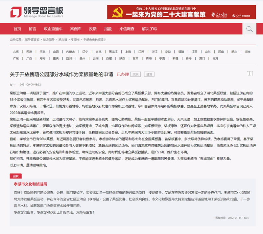263x234 pixels.
Task: Open the 来信调查 page
Action: (x=127, y=29)
